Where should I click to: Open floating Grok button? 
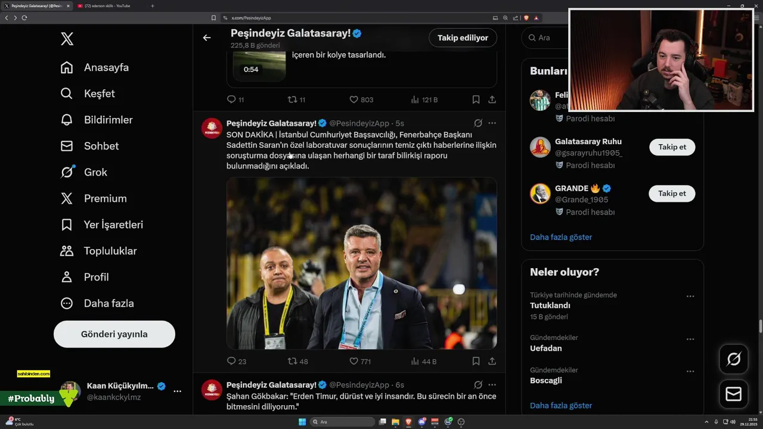coord(734,359)
